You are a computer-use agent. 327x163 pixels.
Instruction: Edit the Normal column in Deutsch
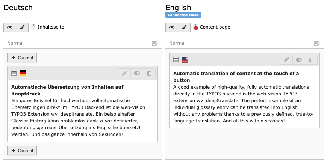tap(155, 44)
